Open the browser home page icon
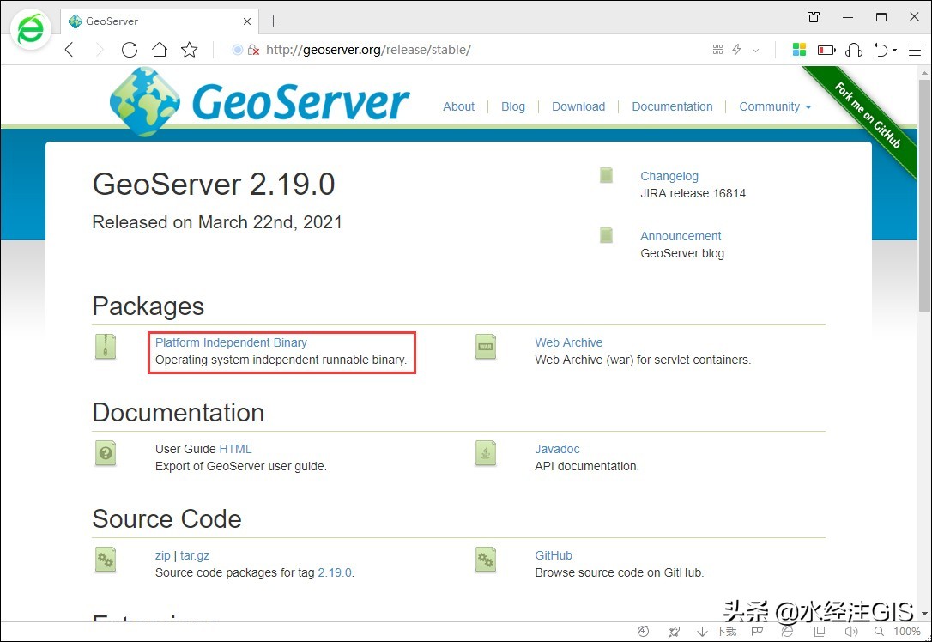The image size is (932, 642). (x=160, y=50)
